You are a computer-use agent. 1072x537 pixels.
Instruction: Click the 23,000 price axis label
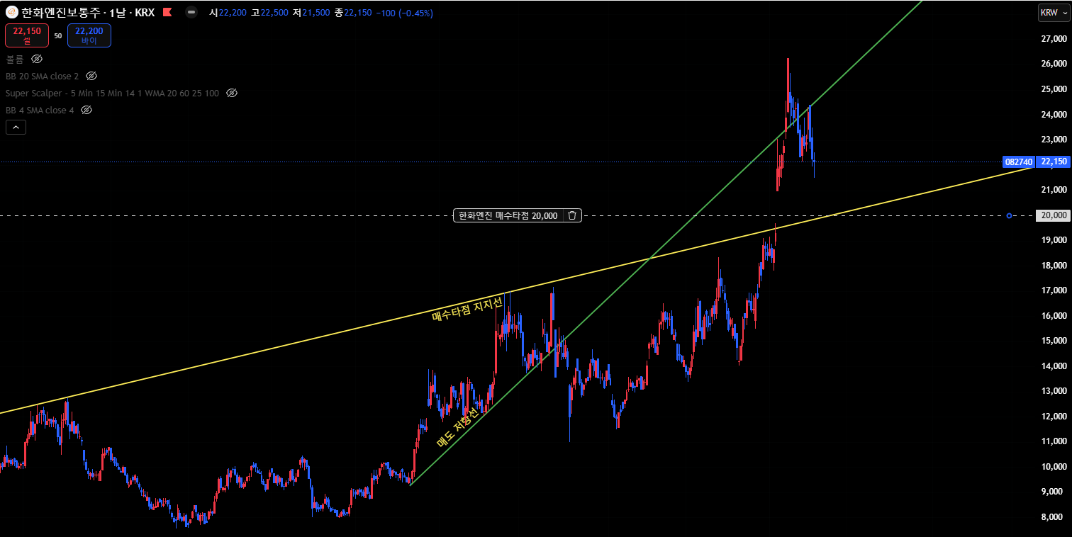pyautogui.click(x=1054, y=140)
